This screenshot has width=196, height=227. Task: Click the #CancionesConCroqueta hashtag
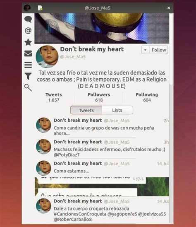(80, 214)
